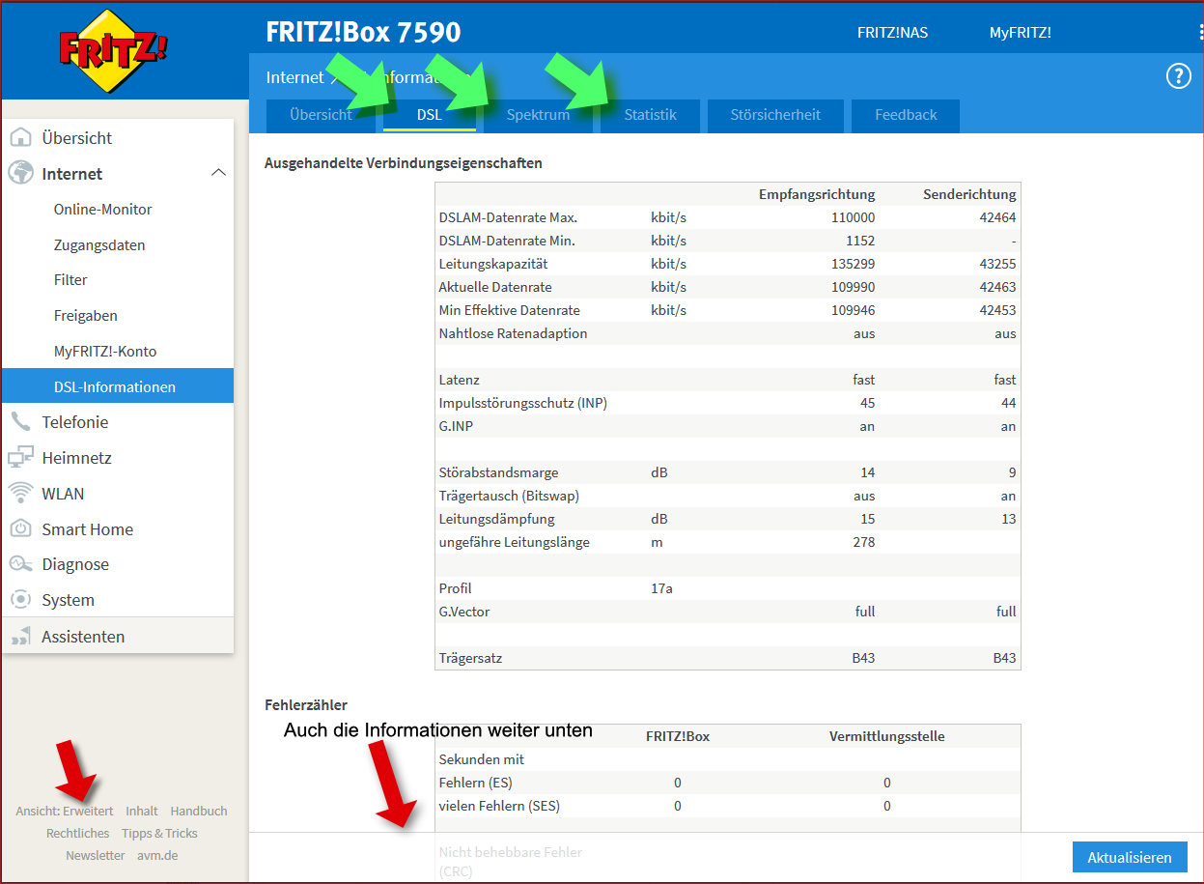Screen dimensions: 1204x884
Task: Select Freigaben submenu item
Action: pyautogui.click(x=86, y=316)
